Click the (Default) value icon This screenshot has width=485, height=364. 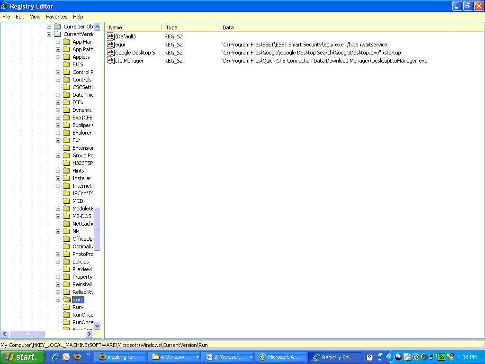(x=111, y=36)
